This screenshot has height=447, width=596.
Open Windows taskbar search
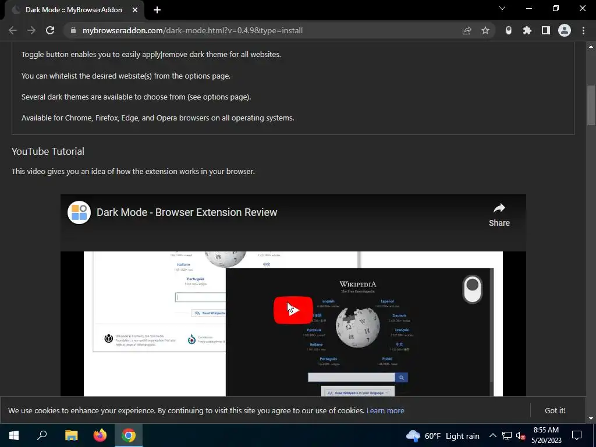coord(42,435)
